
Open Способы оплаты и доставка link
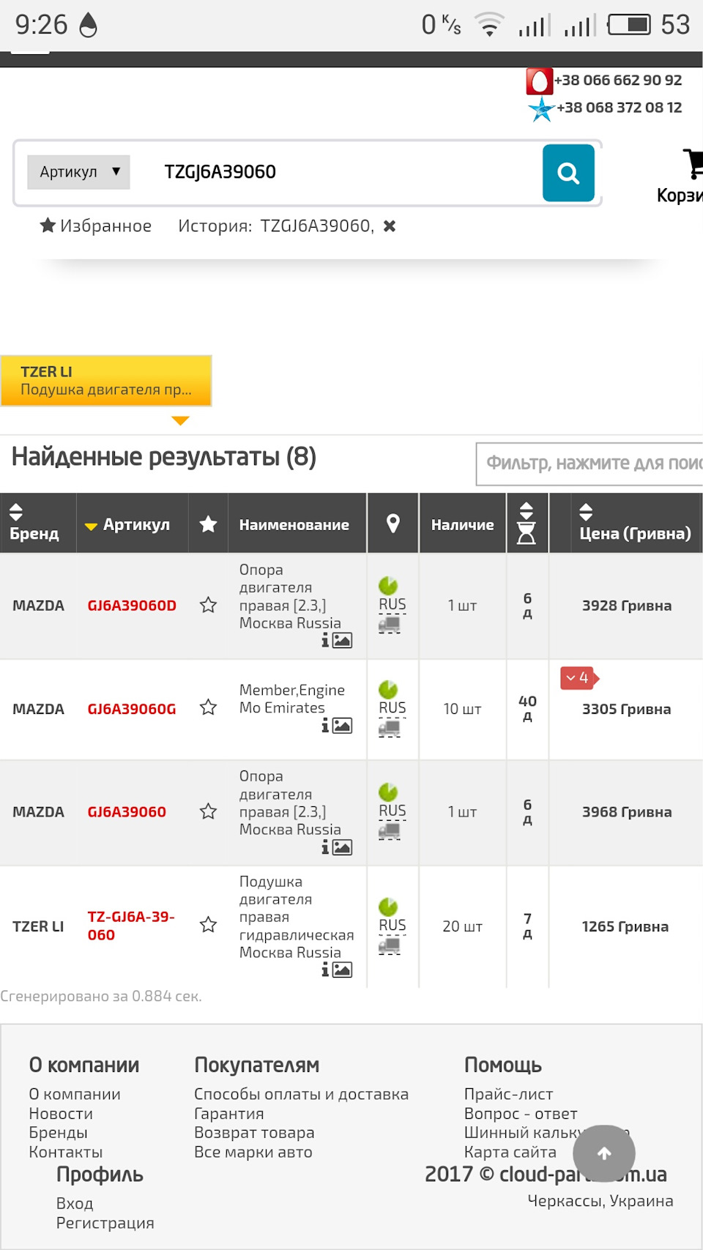(x=301, y=1094)
